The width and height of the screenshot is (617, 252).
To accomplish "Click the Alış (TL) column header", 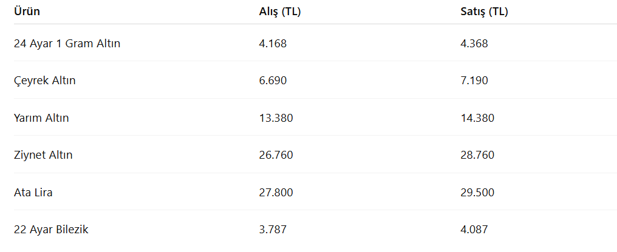I will pos(280,12).
